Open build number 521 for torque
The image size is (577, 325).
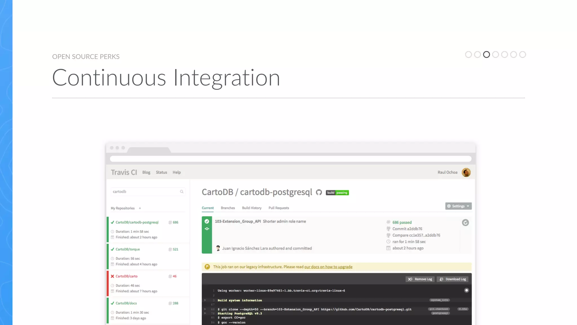(x=173, y=249)
